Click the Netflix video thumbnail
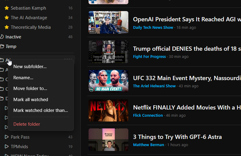This screenshot has width=241, height=156. [108, 110]
